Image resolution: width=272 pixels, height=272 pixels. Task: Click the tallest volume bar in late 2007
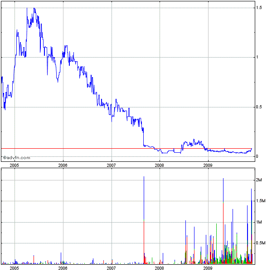point(144,220)
